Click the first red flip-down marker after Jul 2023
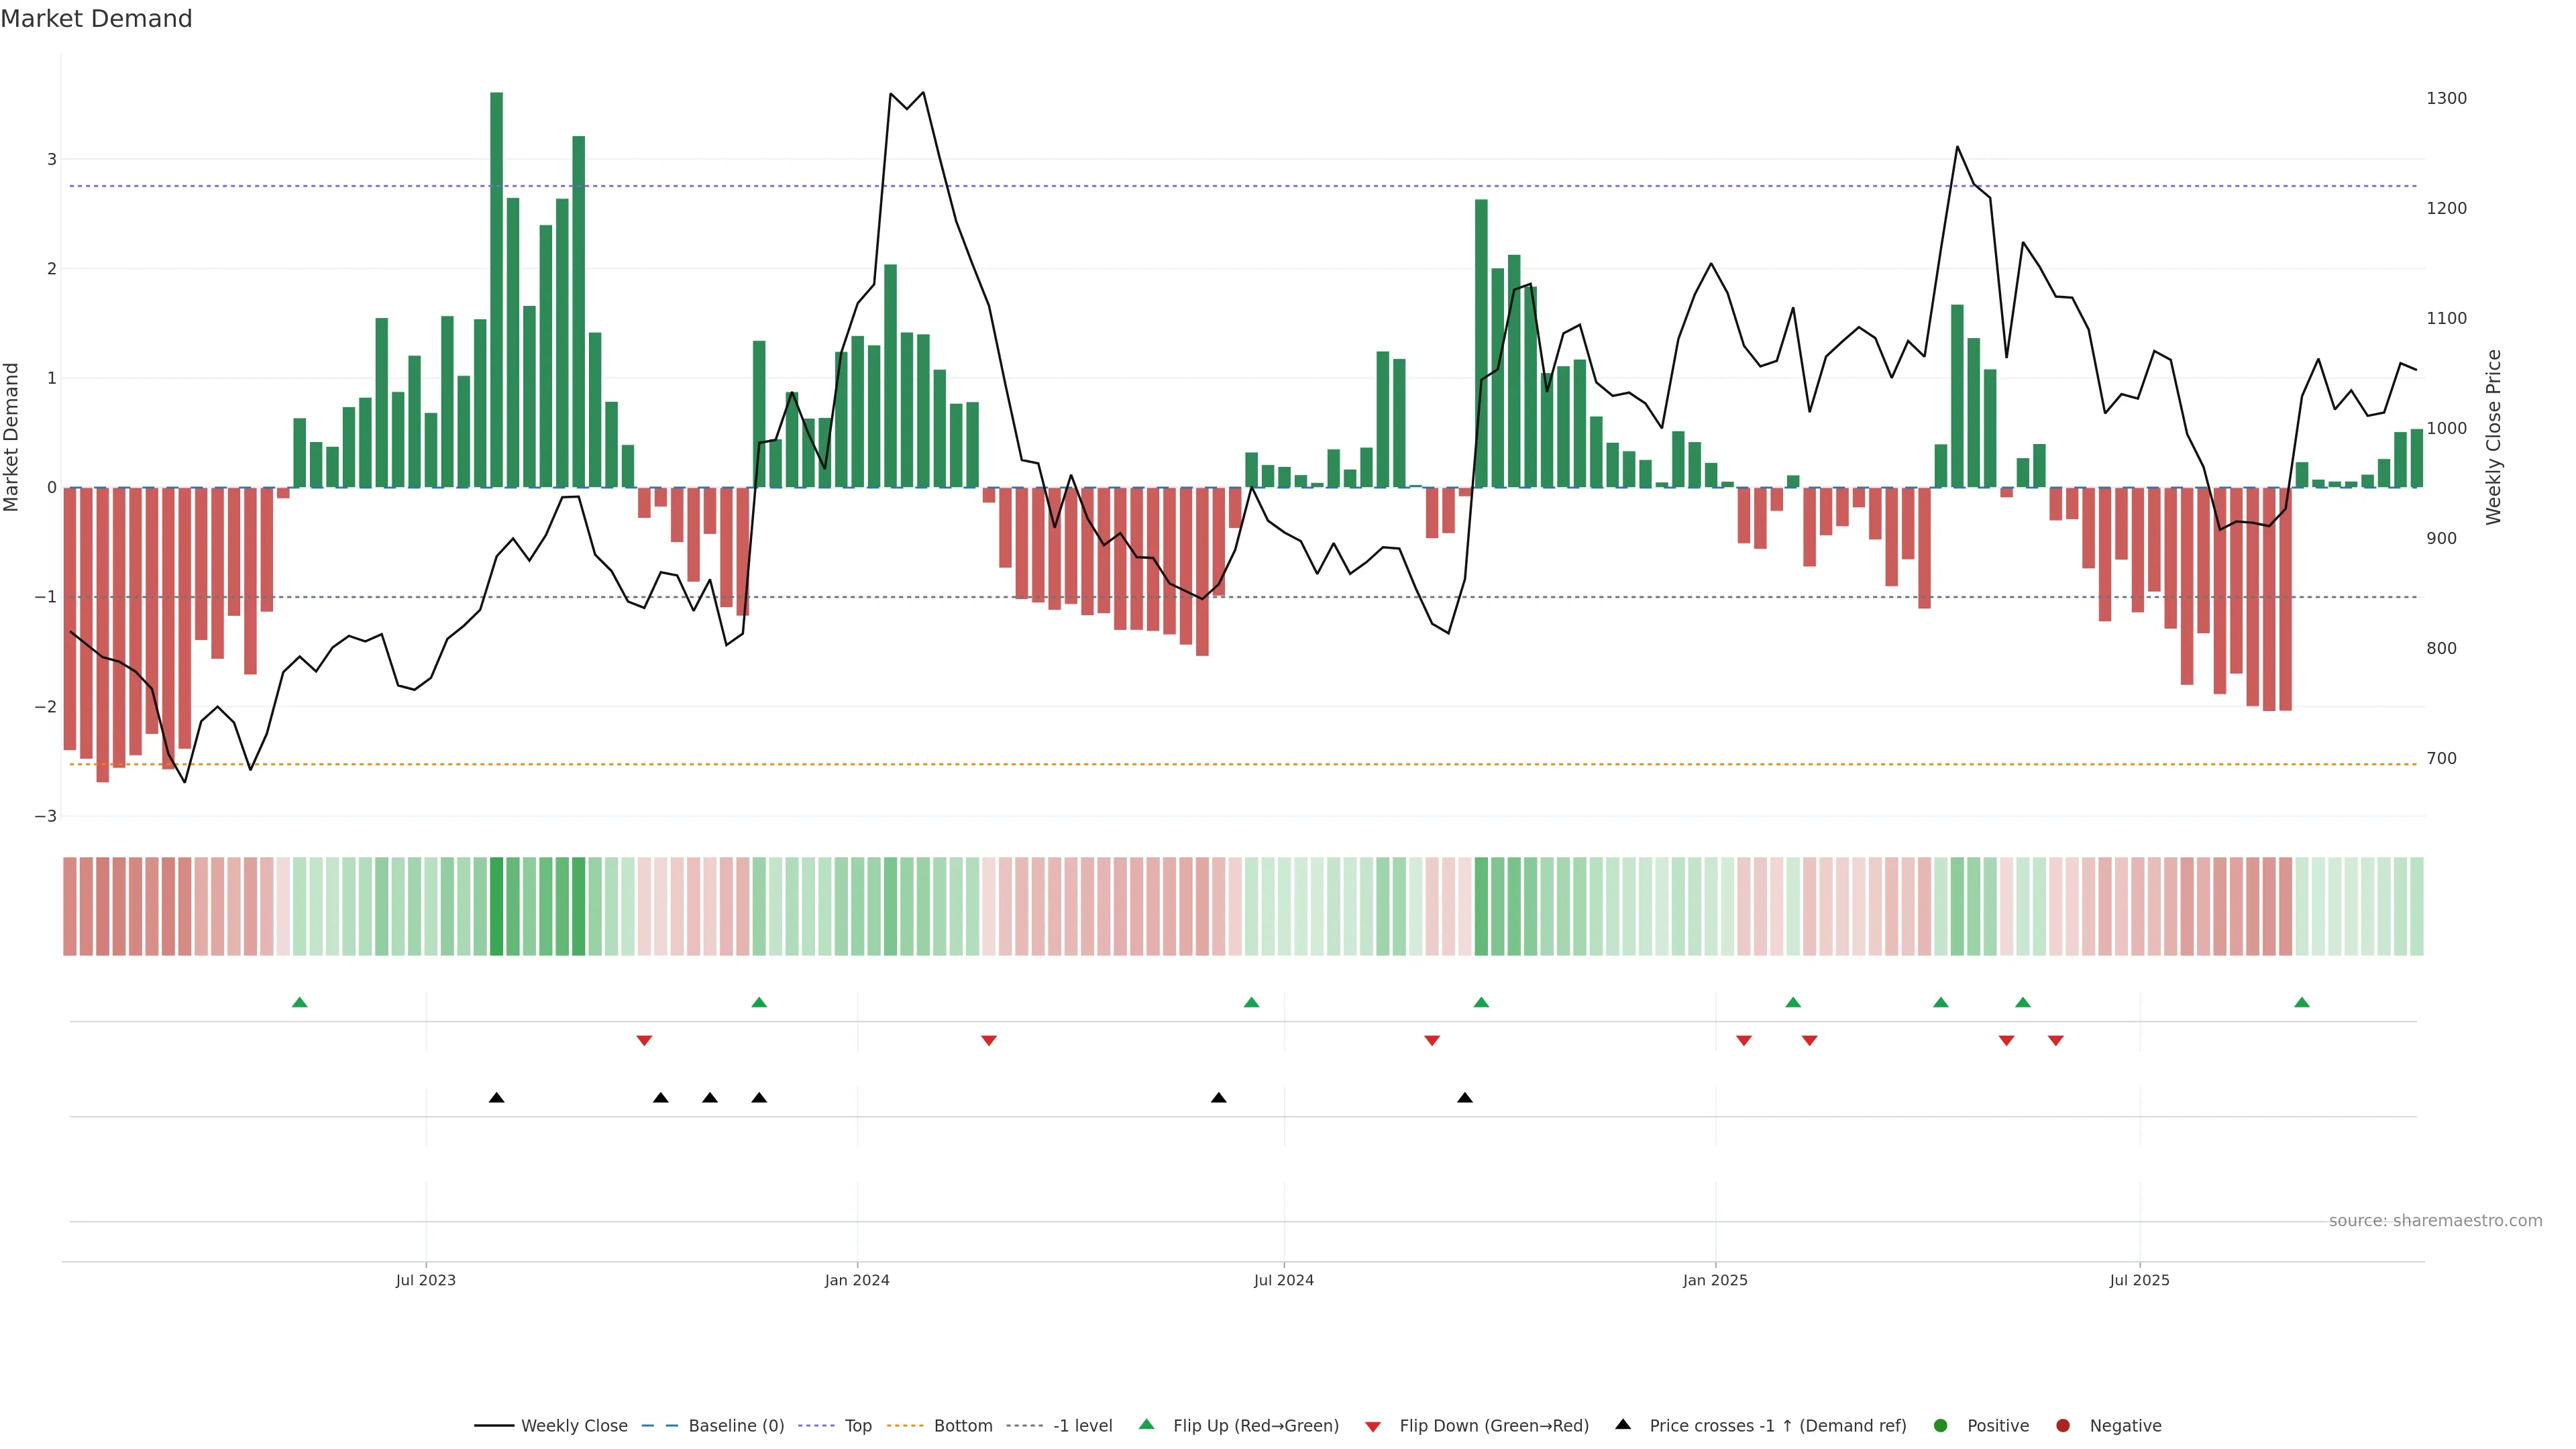This screenshot has width=2576, height=1449. coord(644,1041)
